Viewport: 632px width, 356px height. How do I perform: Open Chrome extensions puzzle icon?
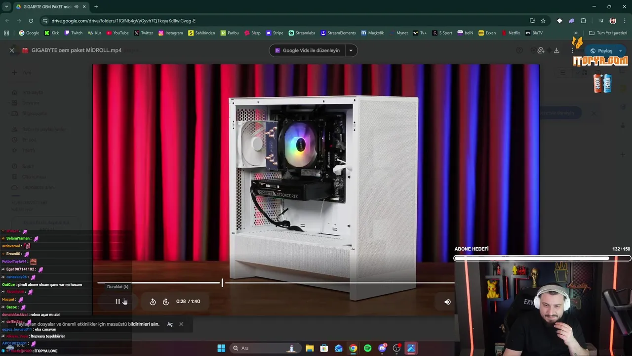[x=584, y=21]
